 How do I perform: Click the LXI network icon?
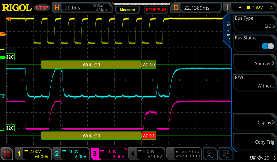point(253,158)
